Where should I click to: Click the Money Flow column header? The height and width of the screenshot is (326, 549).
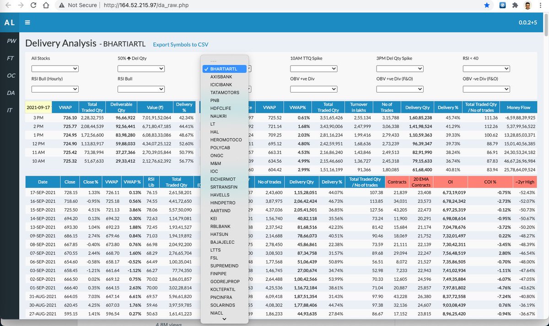pos(518,107)
